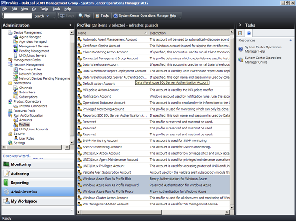Select the Tasks pane help tab icon
Viewport: 296px width, 222px height.
(x=249, y=33)
